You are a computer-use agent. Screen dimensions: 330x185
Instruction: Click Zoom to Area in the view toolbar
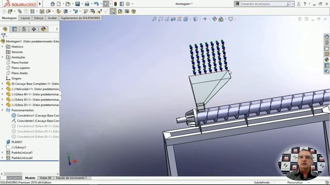(160, 19)
